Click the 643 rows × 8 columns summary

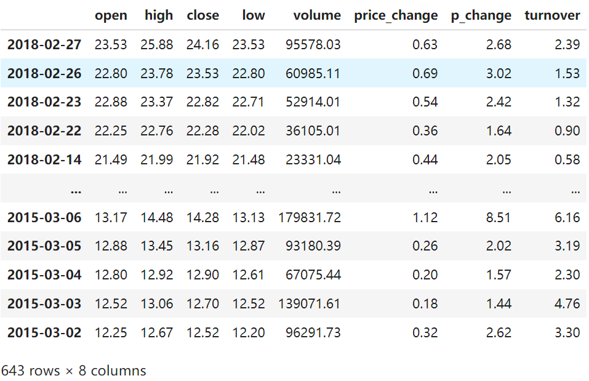click(x=74, y=371)
